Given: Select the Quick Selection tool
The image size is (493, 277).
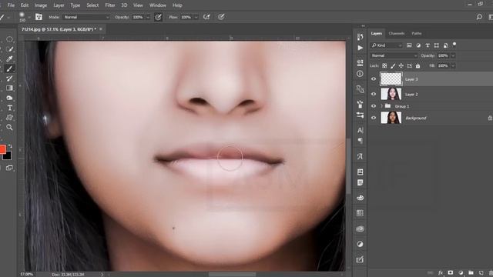Looking at the screenshot, I should 9,49.
